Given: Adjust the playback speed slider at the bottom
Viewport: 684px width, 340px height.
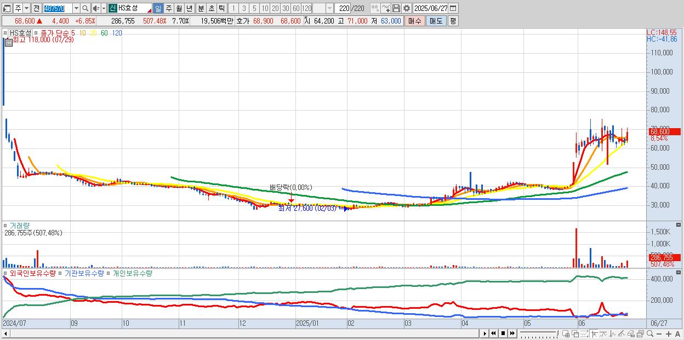Looking at the screenshot, I should (539, 333).
